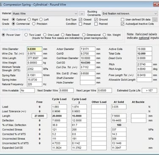The height and width of the screenshot is (155, 159).
Task: Click the Wire Diameter input field
Action: 34,49
